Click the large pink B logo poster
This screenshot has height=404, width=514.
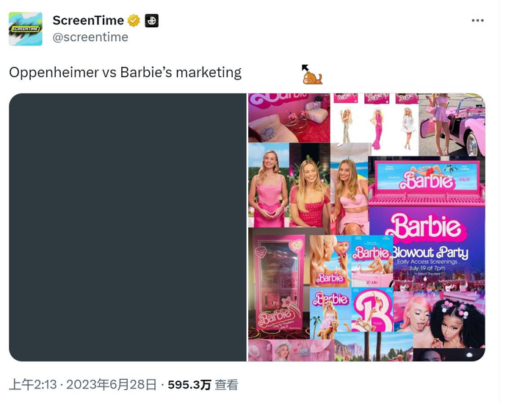tap(372, 310)
